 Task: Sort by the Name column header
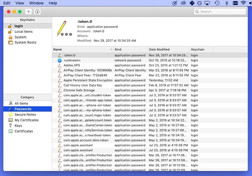click(83, 50)
